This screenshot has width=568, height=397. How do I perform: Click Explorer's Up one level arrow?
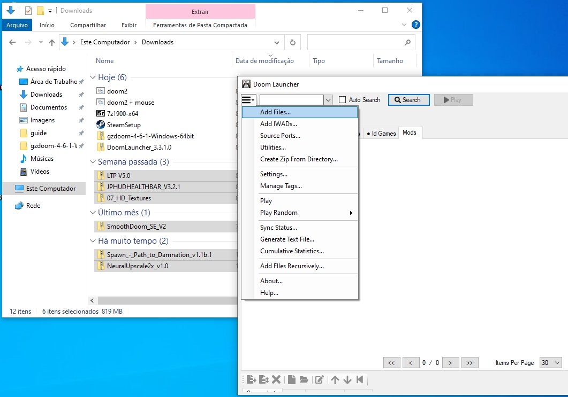point(52,42)
